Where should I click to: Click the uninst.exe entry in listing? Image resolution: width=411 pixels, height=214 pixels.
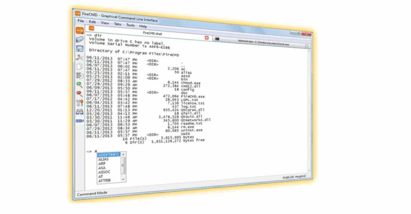pyautogui.click(x=191, y=130)
